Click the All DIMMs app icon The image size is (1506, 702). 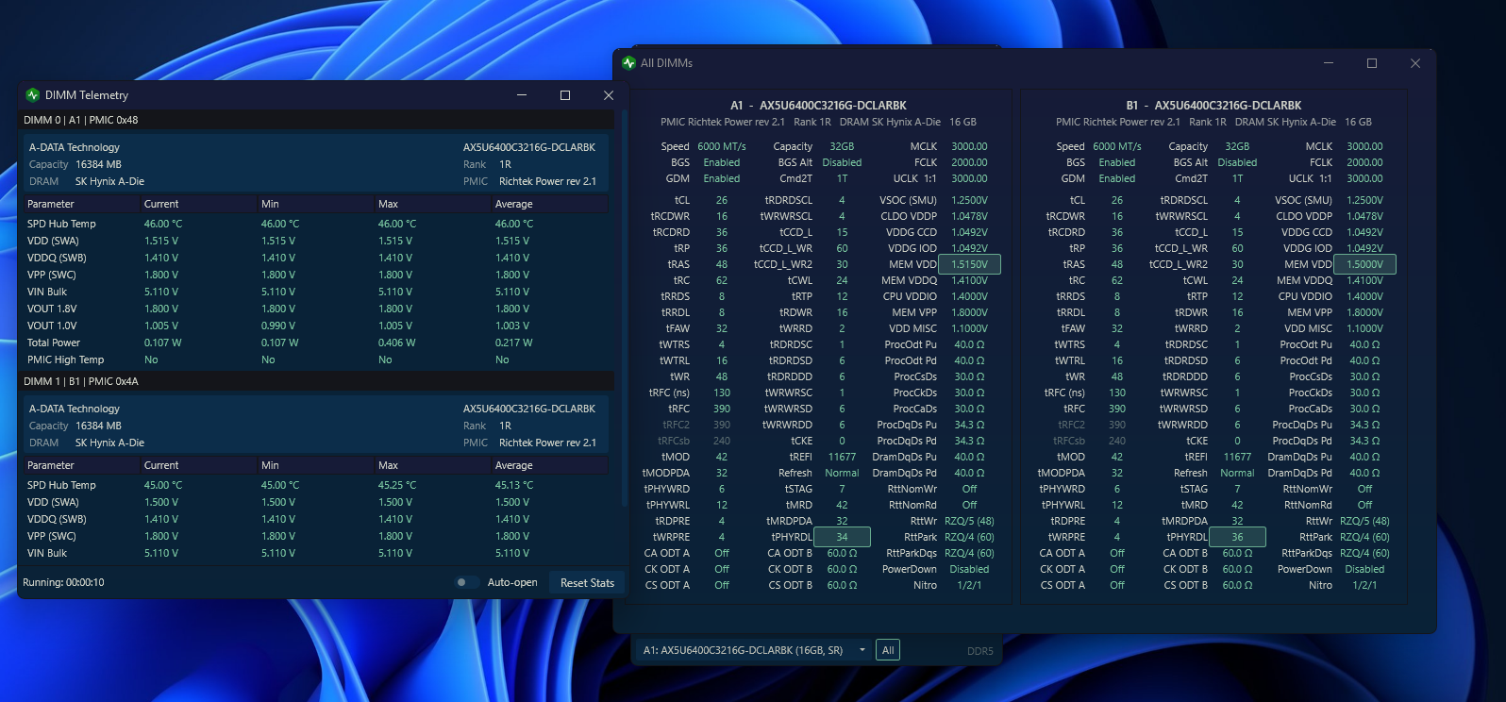629,63
